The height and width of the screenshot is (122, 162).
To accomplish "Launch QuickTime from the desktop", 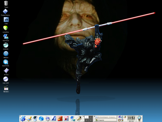I will 6,62.
